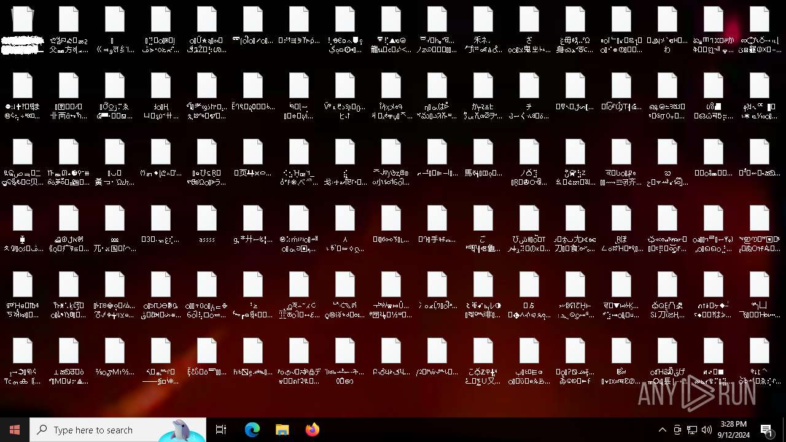
Task: Select the desktop file starting with "禾ネ"
Action: (x=483, y=29)
